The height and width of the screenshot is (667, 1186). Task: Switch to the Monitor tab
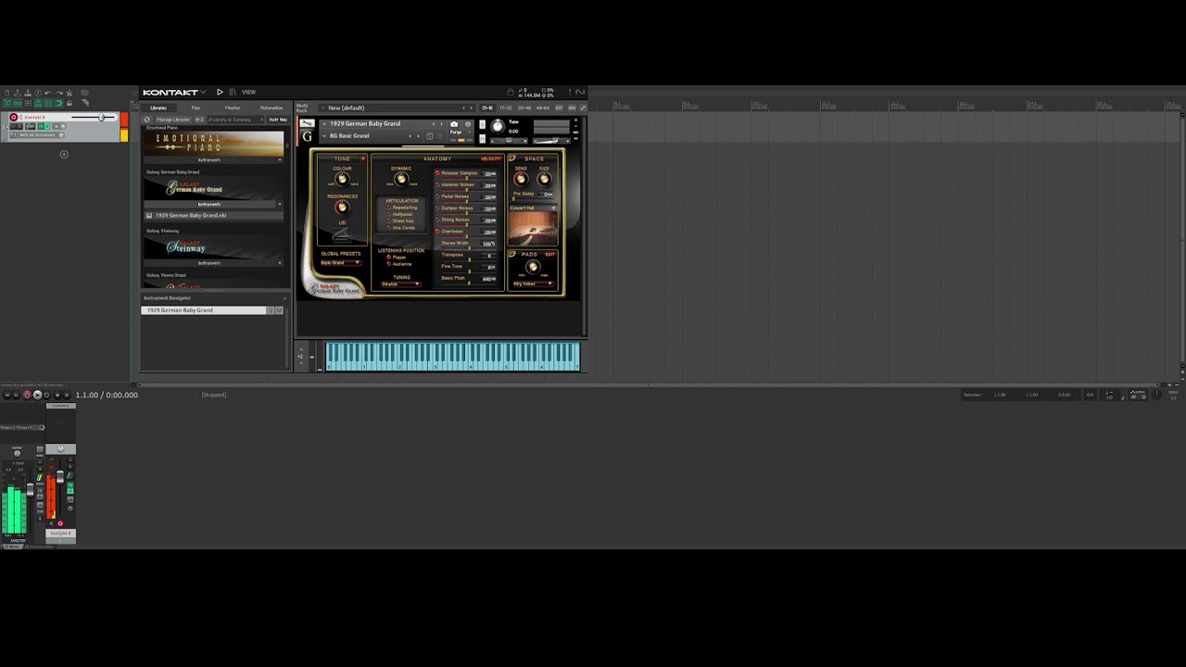point(233,107)
